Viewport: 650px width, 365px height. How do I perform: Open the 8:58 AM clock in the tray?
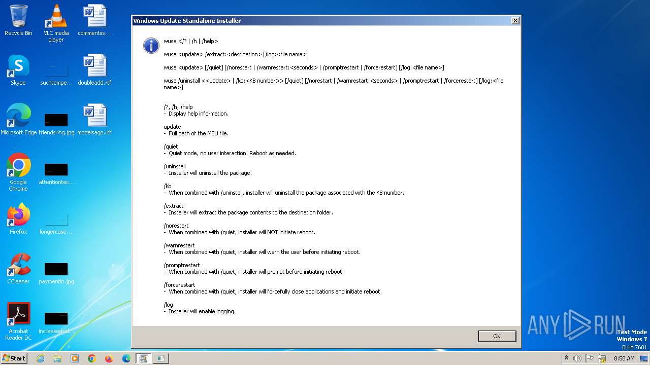(x=624, y=358)
